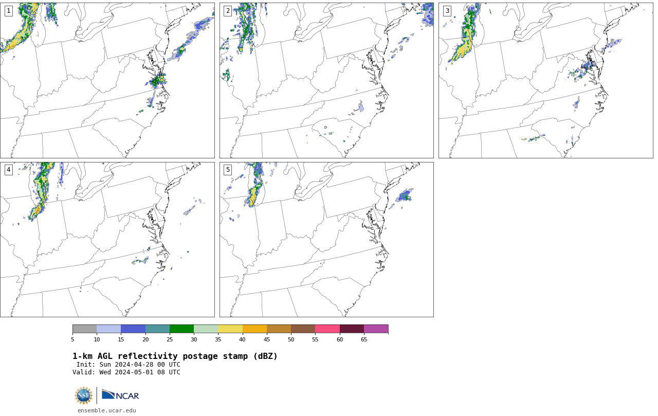Click the panel number 4 label box

pos(8,170)
